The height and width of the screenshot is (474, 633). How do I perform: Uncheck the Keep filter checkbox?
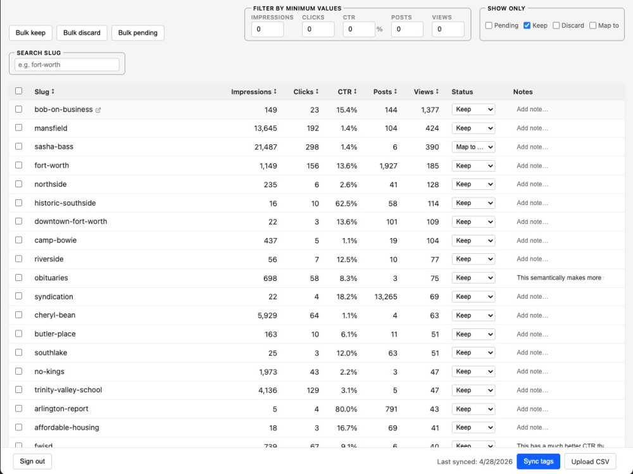point(527,25)
